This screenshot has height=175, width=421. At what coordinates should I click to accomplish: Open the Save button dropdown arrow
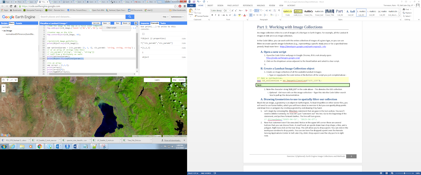click(x=109, y=23)
